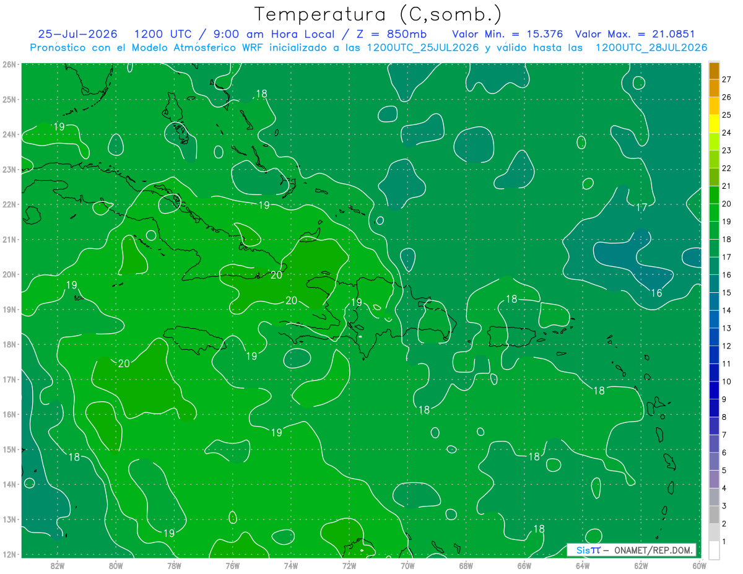Image resolution: width=743 pixels, height=574 pixels.
Task: Click the latitude axis label '16N'
Action: 9,414
